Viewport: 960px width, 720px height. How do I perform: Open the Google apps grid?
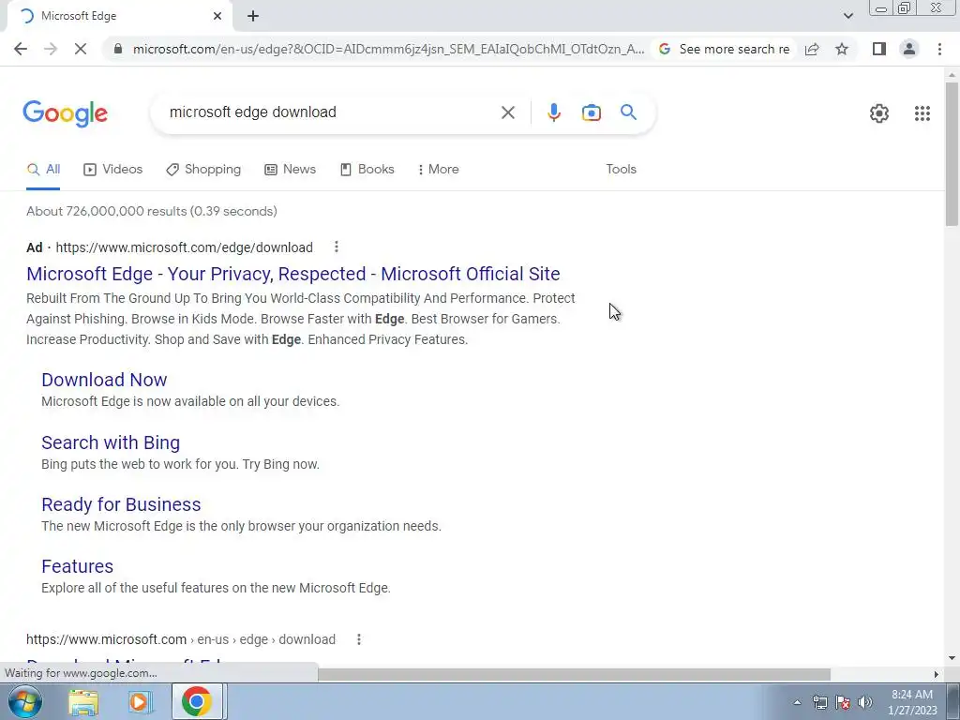[x=922, y=113]
